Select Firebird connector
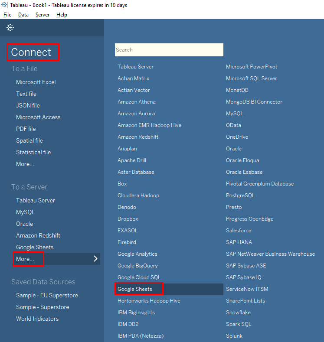 [127, 242]
